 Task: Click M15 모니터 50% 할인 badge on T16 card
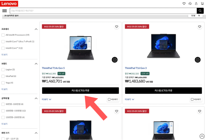tap(137, 27)
